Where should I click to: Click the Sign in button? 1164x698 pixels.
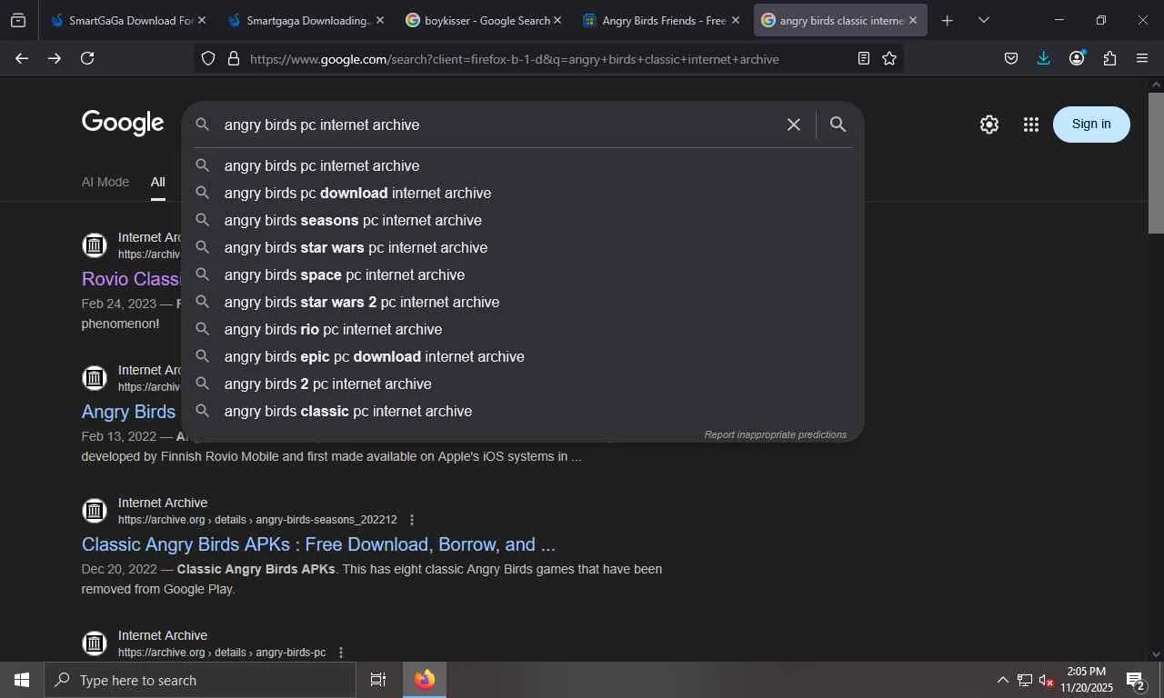click(1091, 125)
